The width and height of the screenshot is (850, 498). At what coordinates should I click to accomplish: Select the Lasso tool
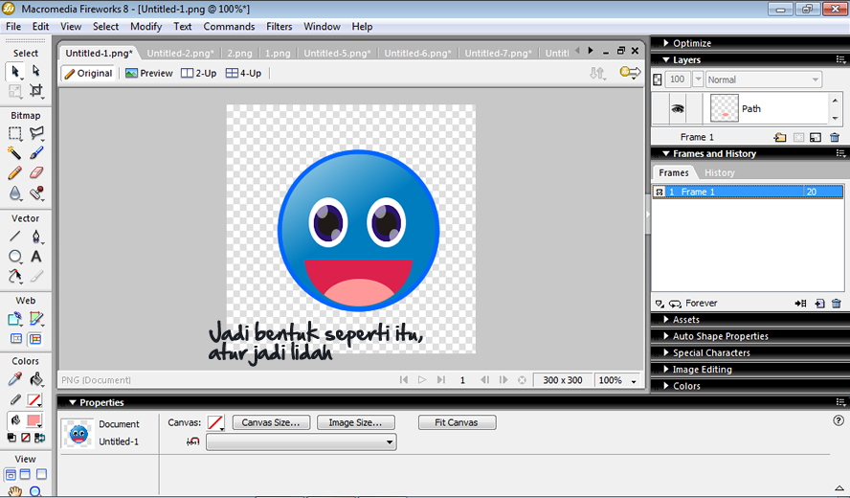(35, 133)
